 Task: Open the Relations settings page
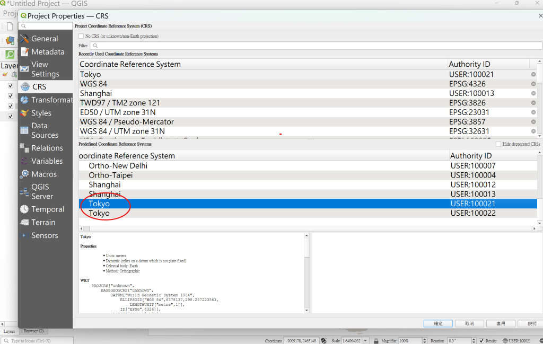coord(46,148)
